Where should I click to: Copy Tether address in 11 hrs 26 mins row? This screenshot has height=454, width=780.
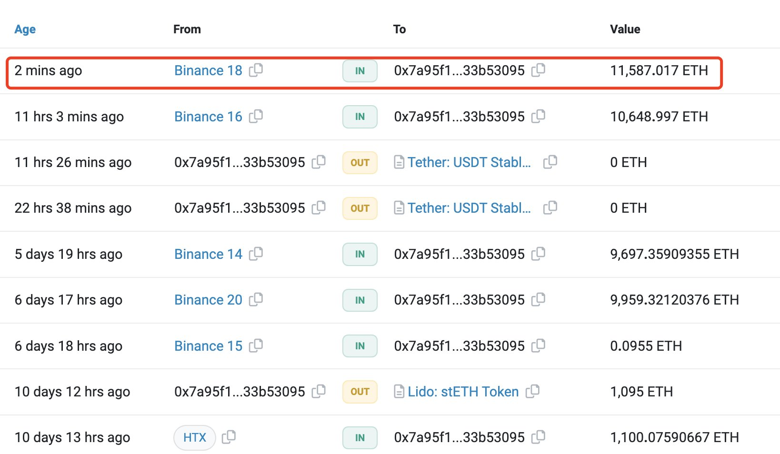click(x=550, y=162)
